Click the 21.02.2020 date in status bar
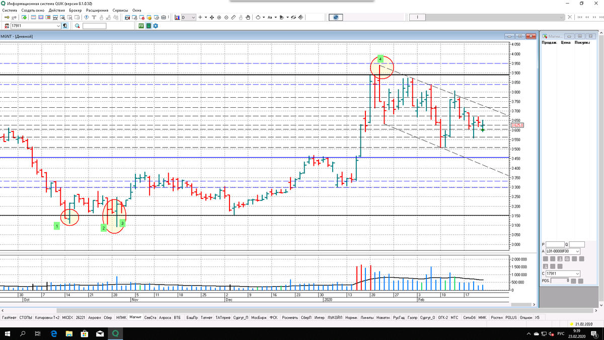Image resolution: width=604 pixels, height=340 pixels. click(x=584, y=324)
